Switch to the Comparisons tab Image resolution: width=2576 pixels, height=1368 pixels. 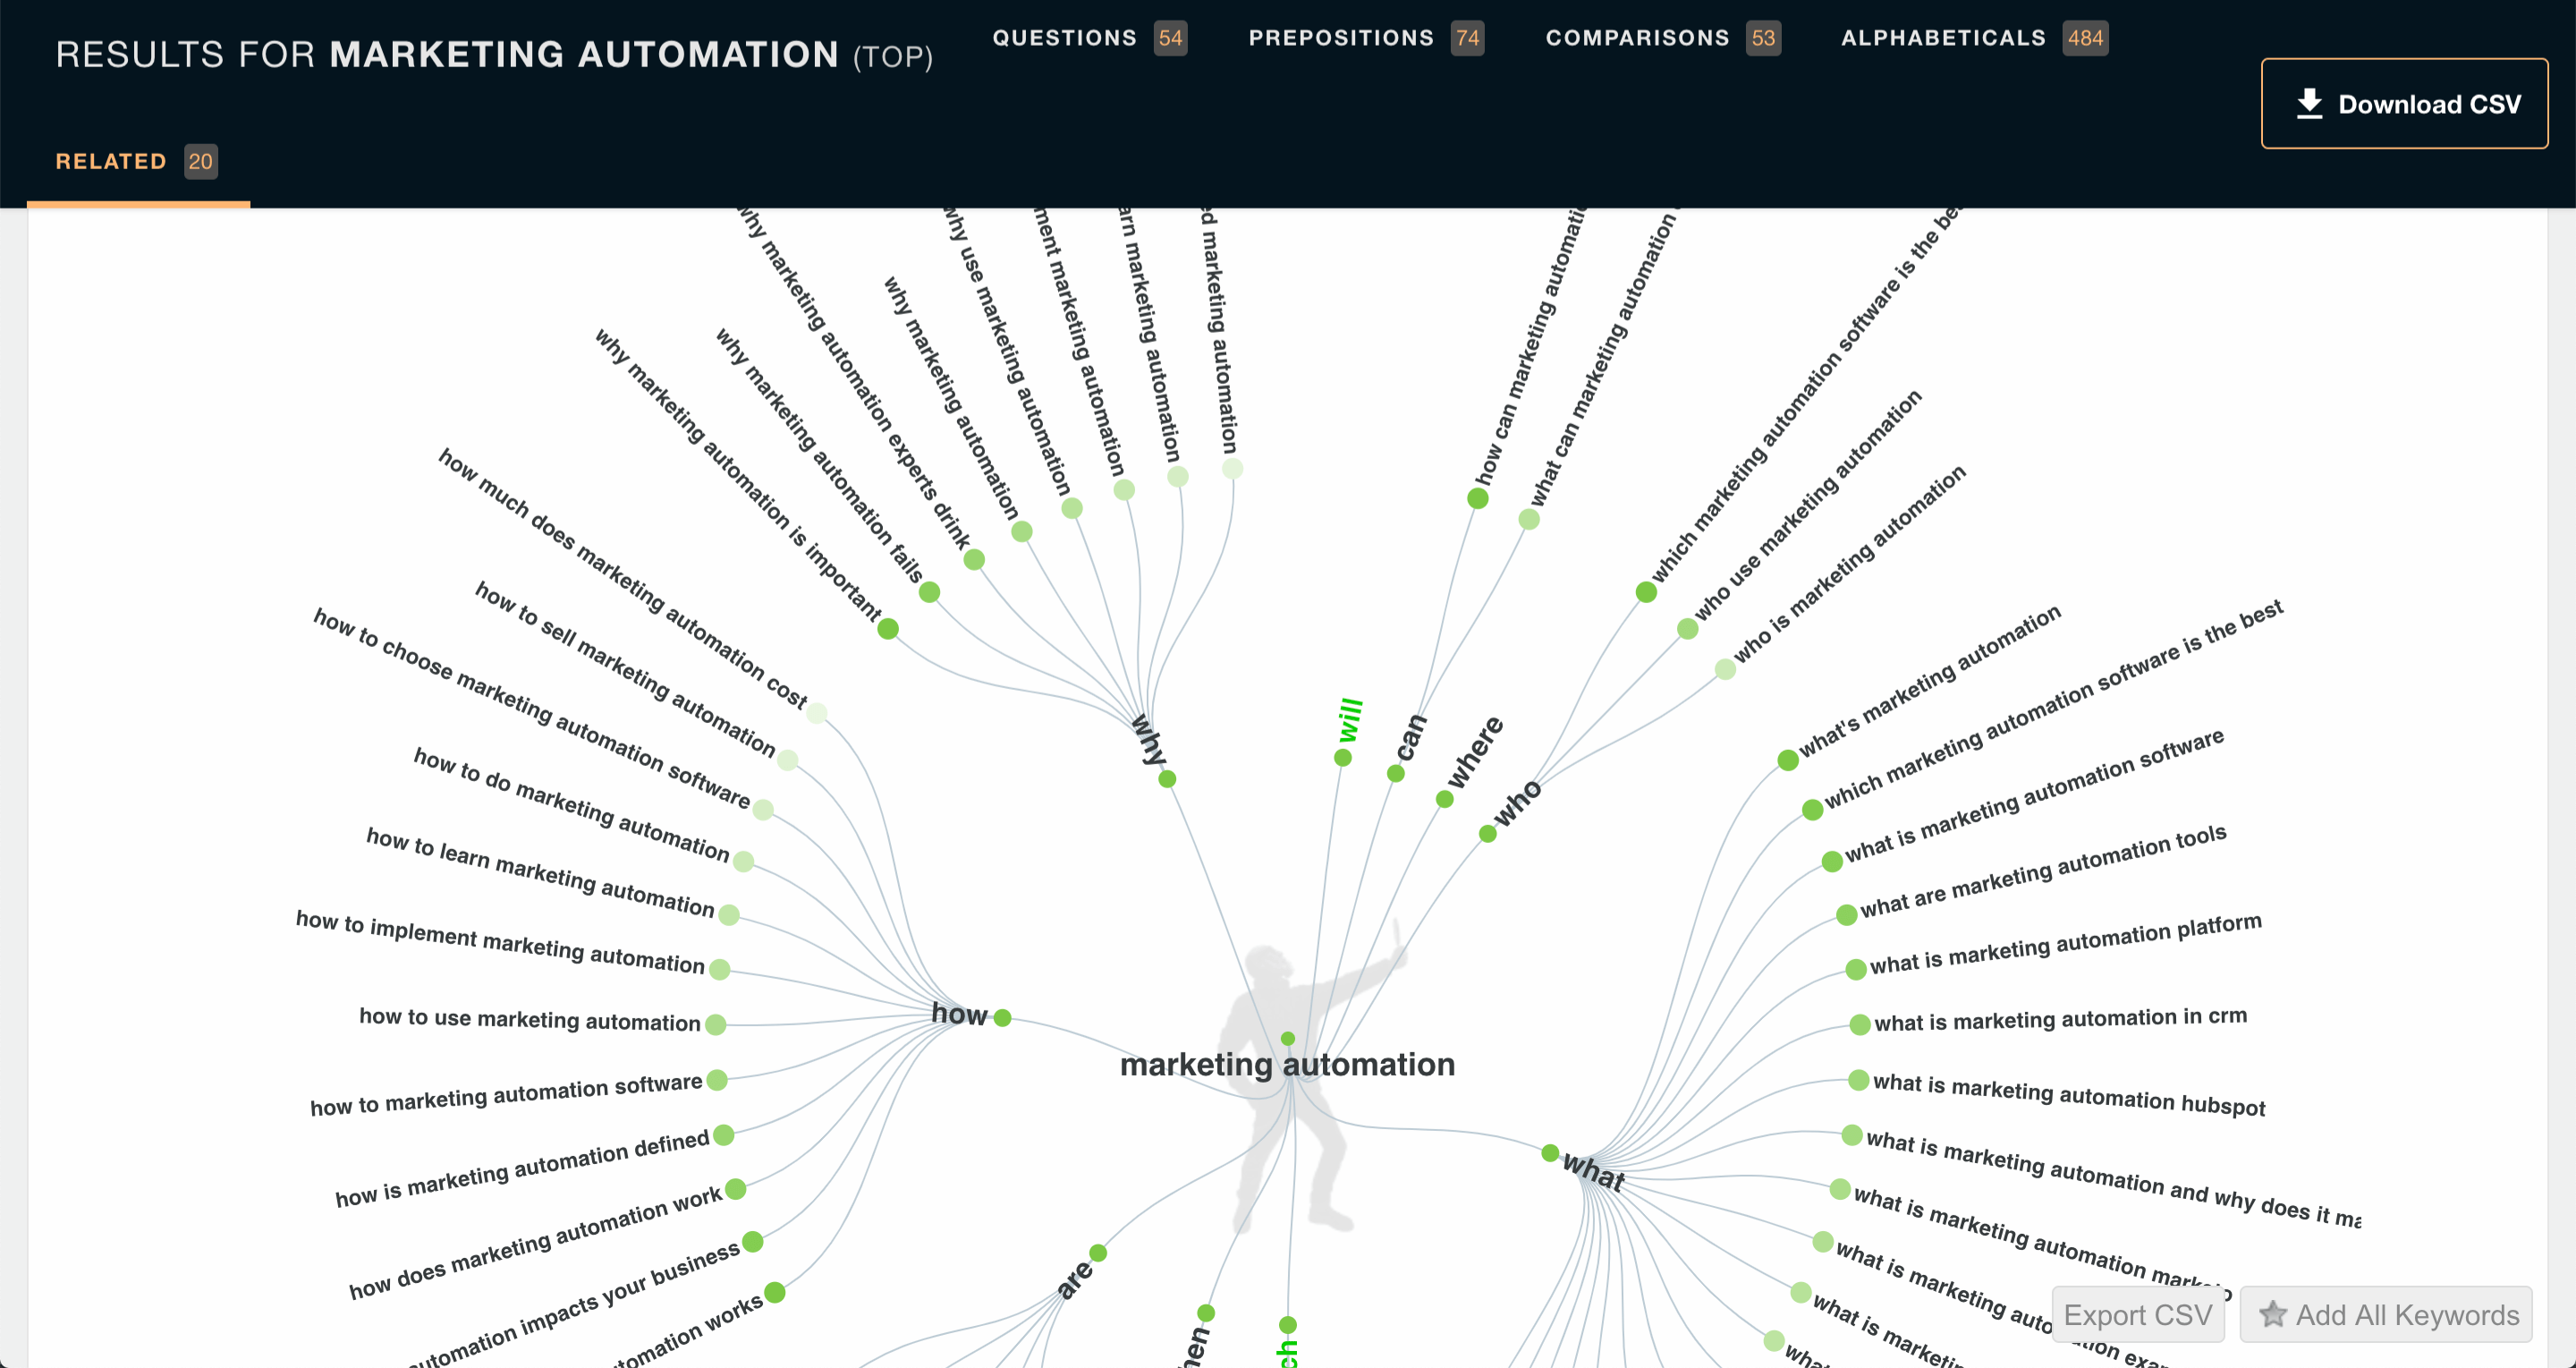1663,38
